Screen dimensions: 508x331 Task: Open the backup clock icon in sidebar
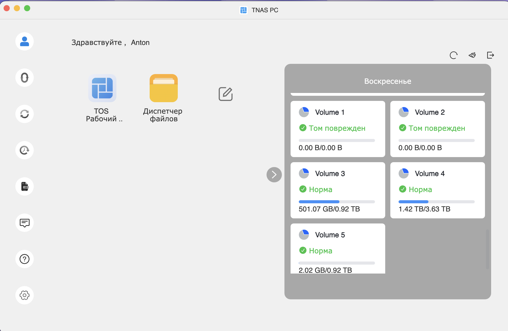pos(25,150)
